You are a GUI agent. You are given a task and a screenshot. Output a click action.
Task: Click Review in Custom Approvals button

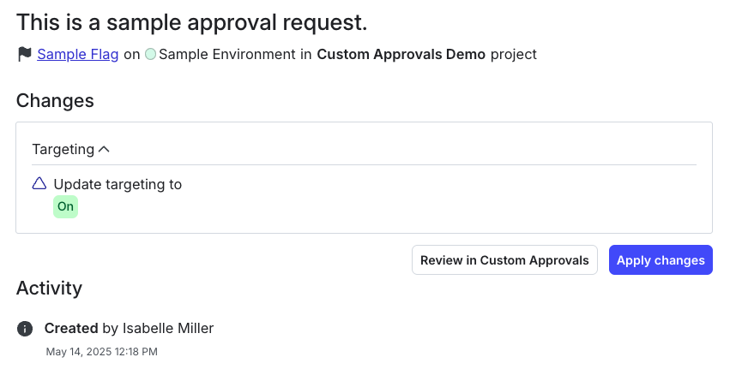coord(504,260)
